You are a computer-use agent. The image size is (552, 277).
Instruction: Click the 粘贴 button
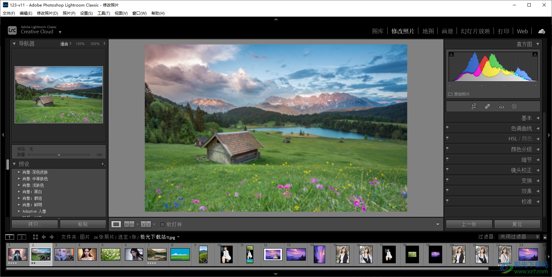coord(83,224)
